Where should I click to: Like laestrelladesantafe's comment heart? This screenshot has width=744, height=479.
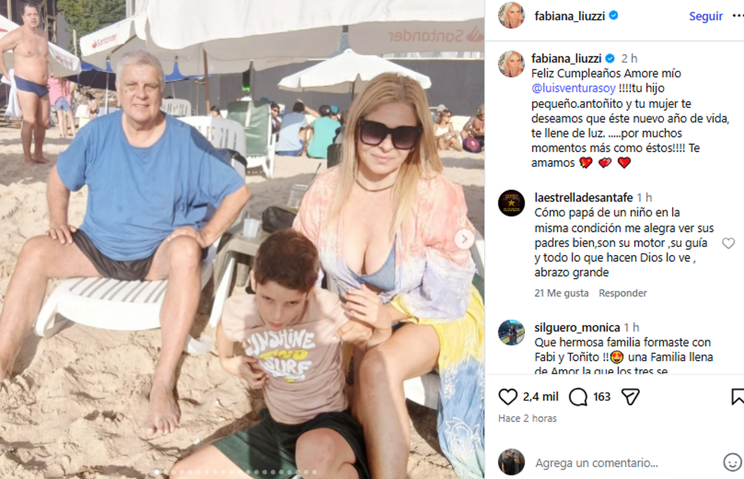728,243
